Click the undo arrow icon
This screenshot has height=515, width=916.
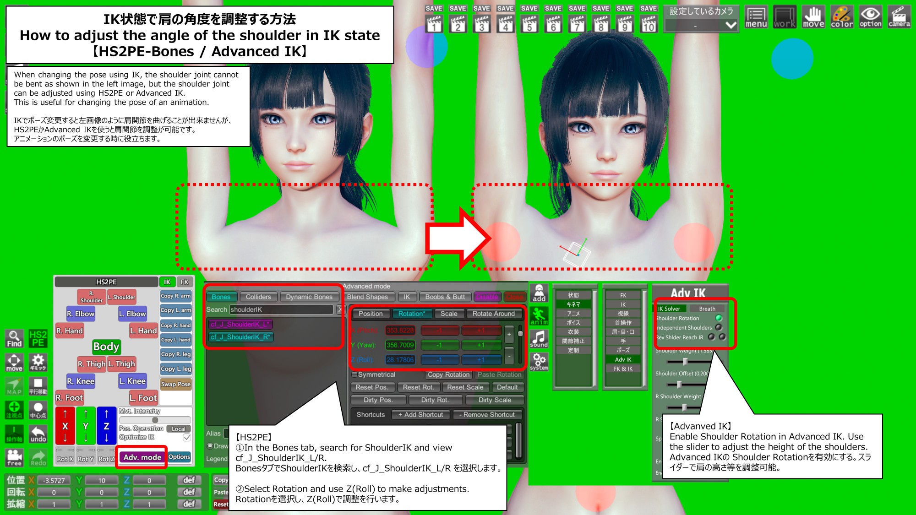[38, 434]
